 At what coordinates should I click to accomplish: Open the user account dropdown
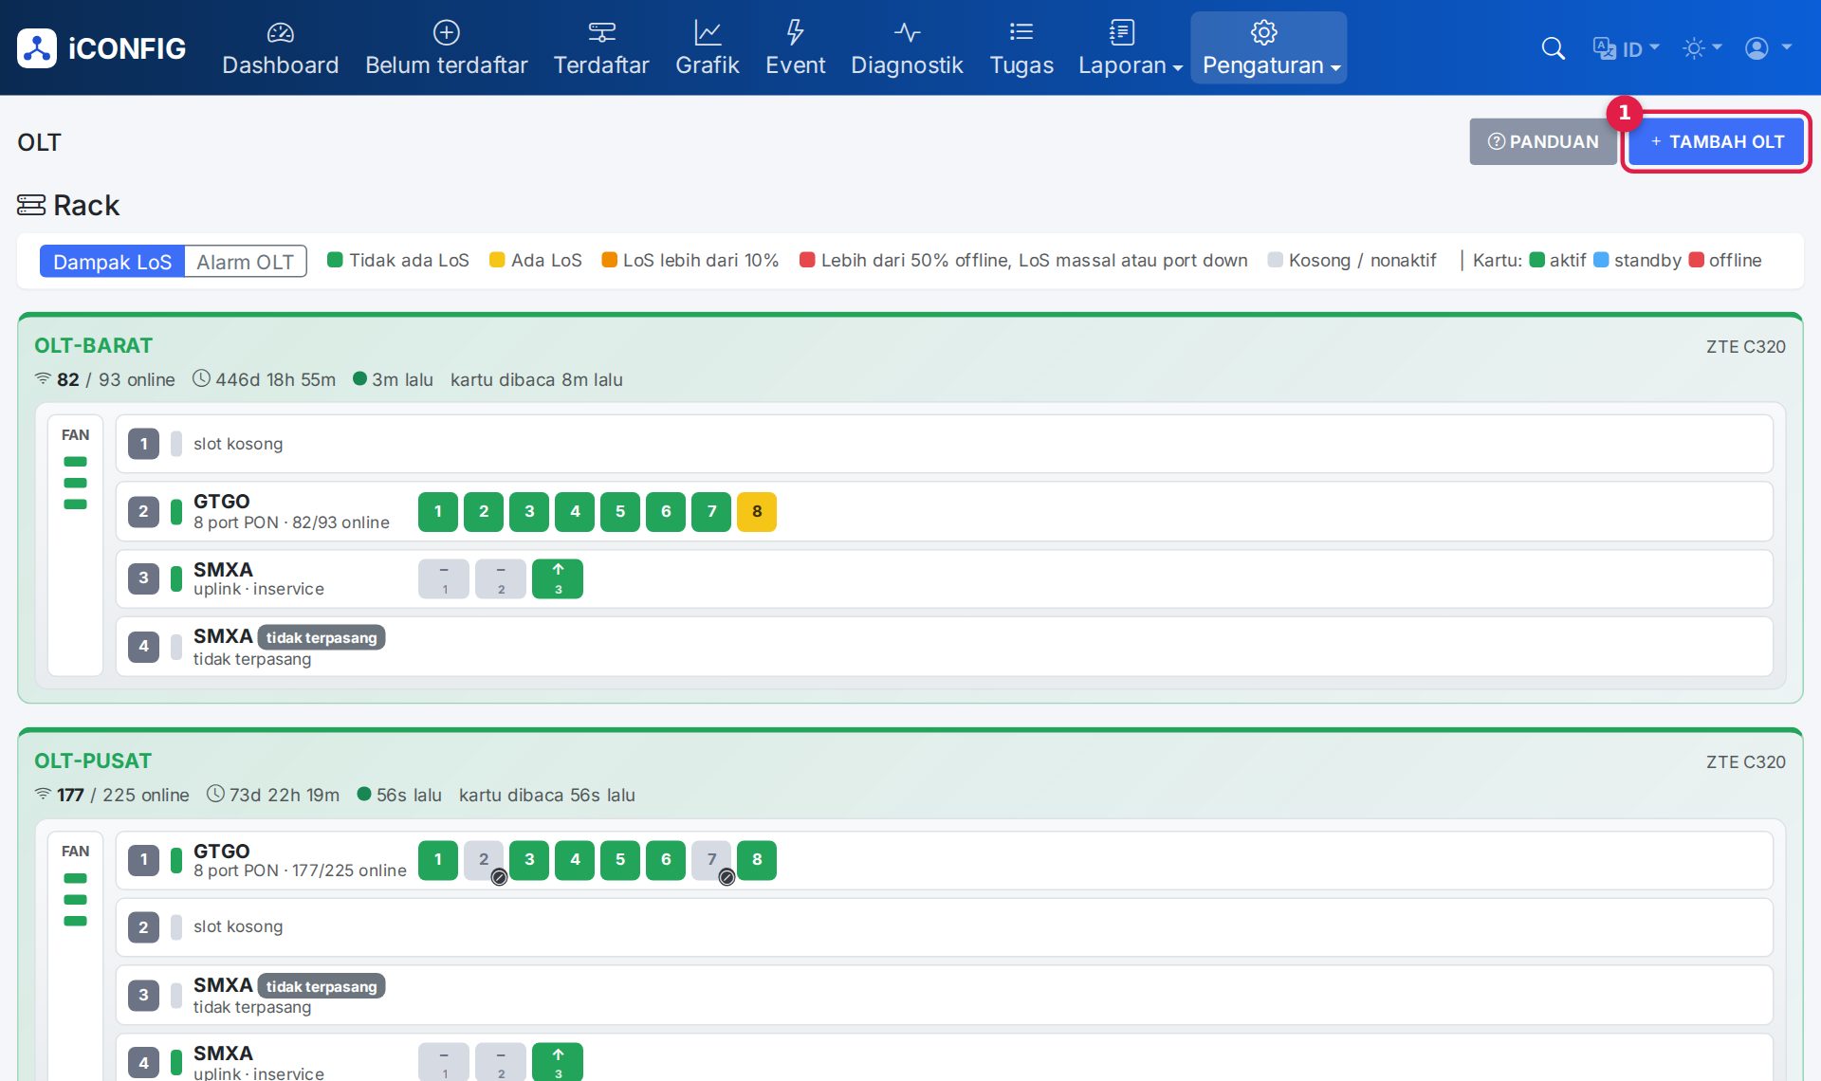click(1768, 48)
